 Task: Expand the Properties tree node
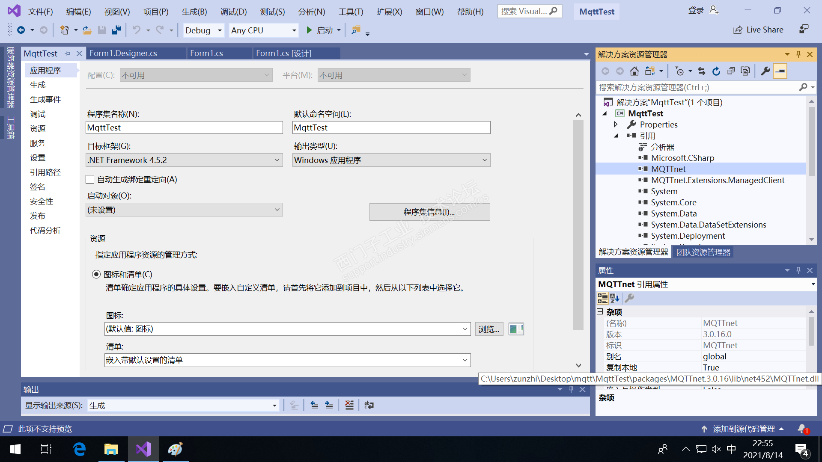pyautogui.click(x=616, y=124)
